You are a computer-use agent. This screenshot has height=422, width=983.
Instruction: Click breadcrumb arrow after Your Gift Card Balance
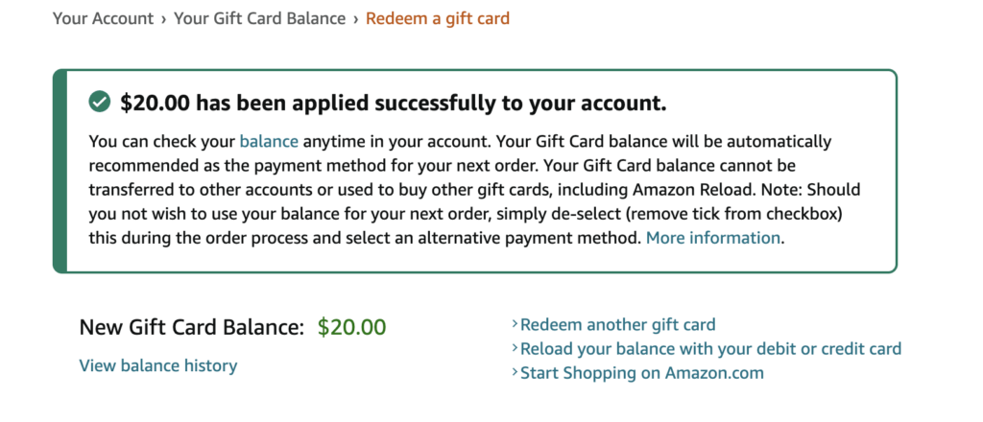click(x=356, y=18)
